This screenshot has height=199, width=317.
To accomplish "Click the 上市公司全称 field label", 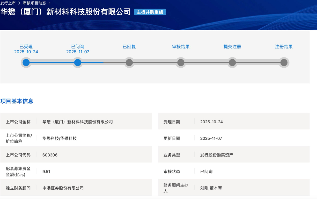I will pos(18,122).
